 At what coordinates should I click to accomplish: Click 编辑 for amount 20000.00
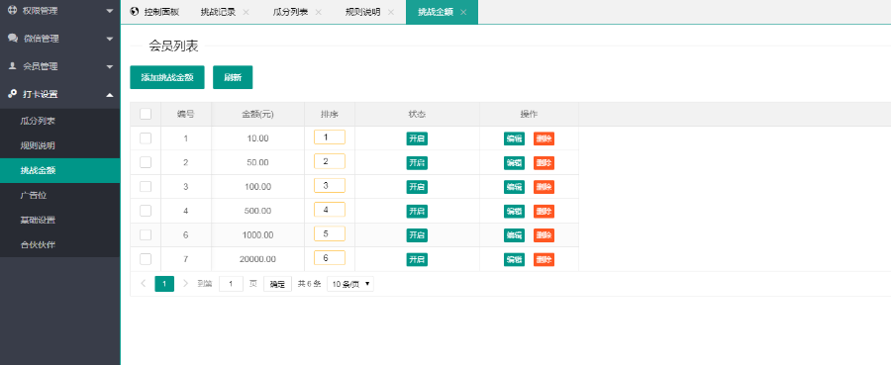tap(514, 259)
